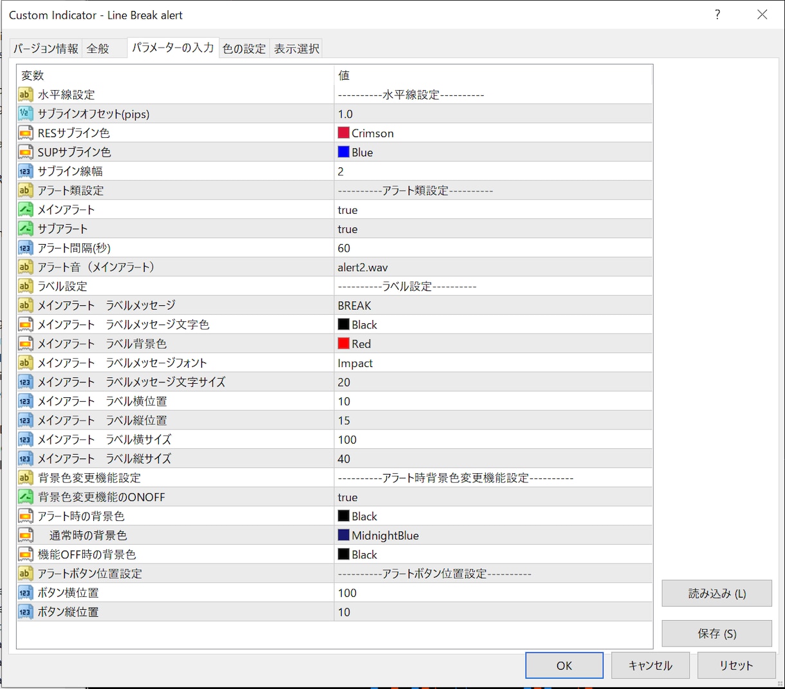Click the color icon beside RESサブライン色
785x689 pixels.
coord(25,133)
